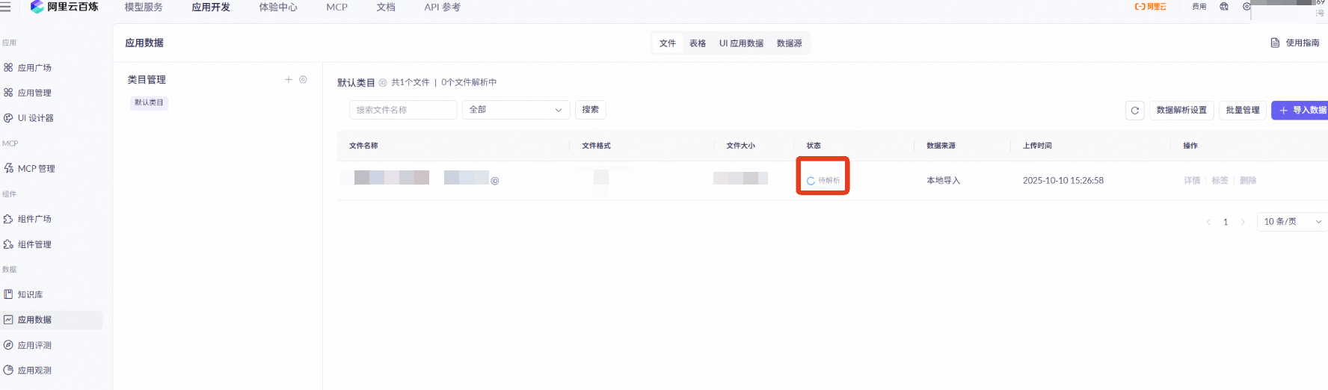Open 应用评测 in sidebar
The image size is (1328, 390).
pyautogui.click(x=34, y=345)
